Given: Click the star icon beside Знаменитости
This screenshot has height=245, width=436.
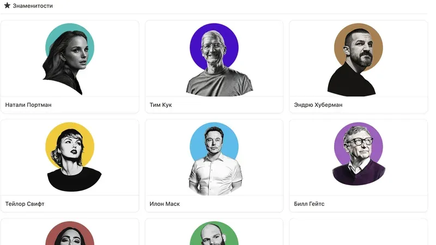Looking at the screenshot, I should tap(7, 5).
